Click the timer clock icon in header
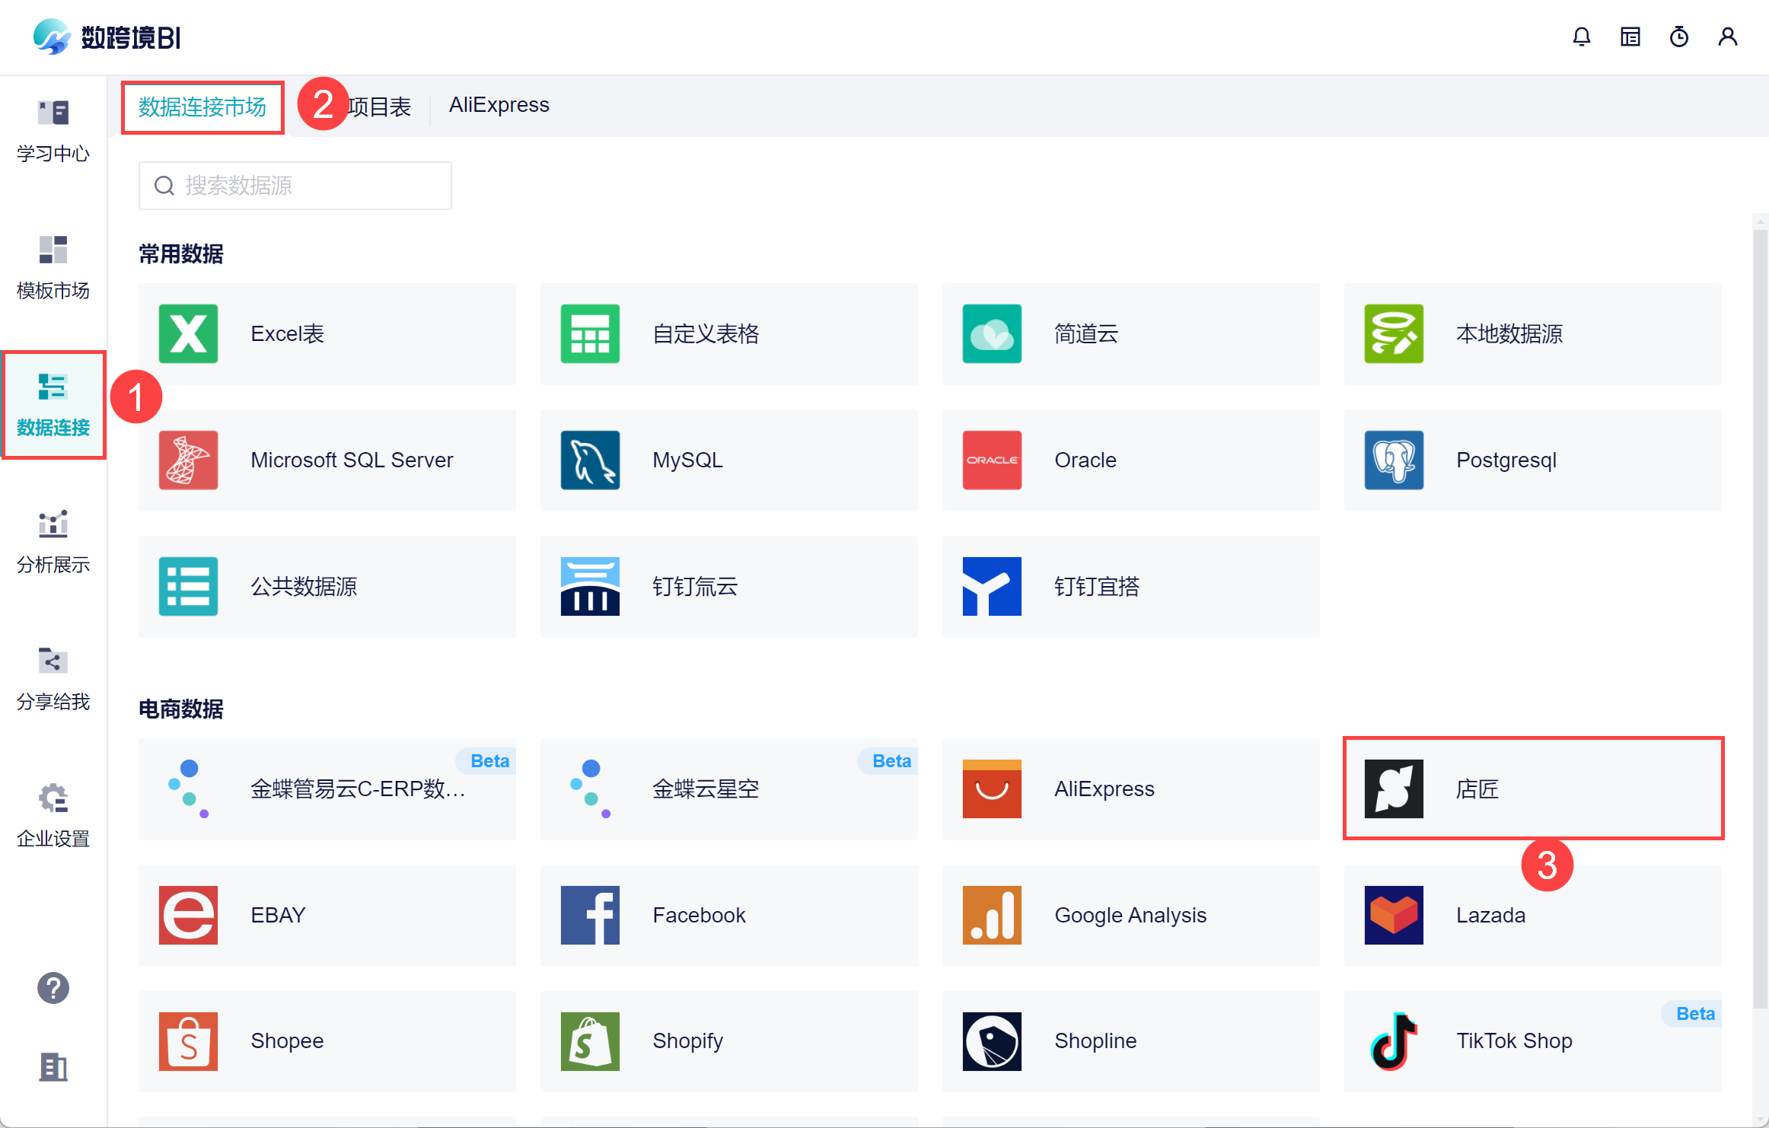Viewport: 1769px width, 1128px height. pyautogui.click(x=1678, y=37)
